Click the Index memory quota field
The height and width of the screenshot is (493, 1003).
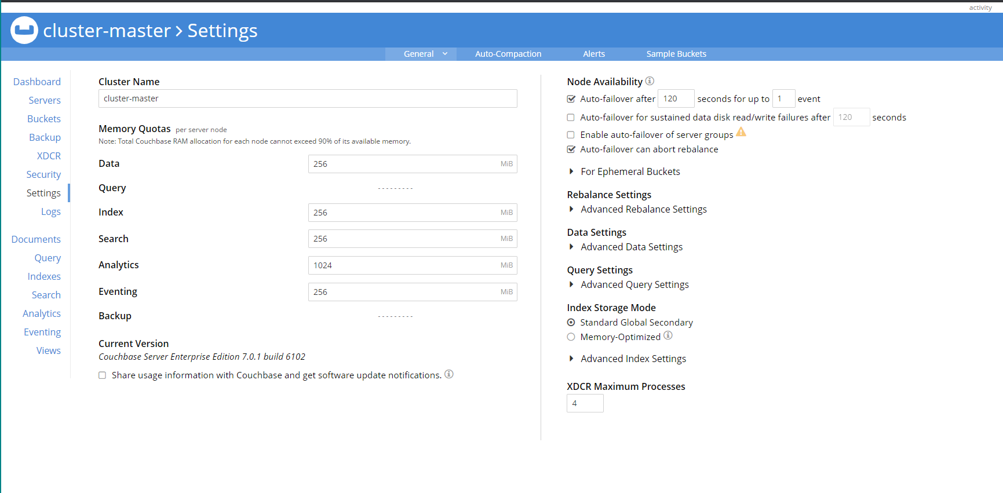413,213
